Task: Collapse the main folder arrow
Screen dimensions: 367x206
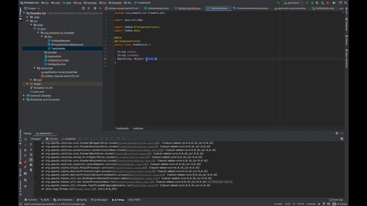Action: point(31,25)
